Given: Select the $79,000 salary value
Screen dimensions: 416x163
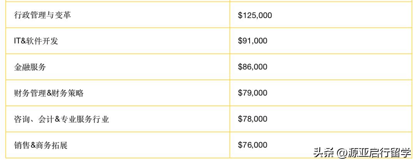Looking at the screenshot, I should 253,93.
